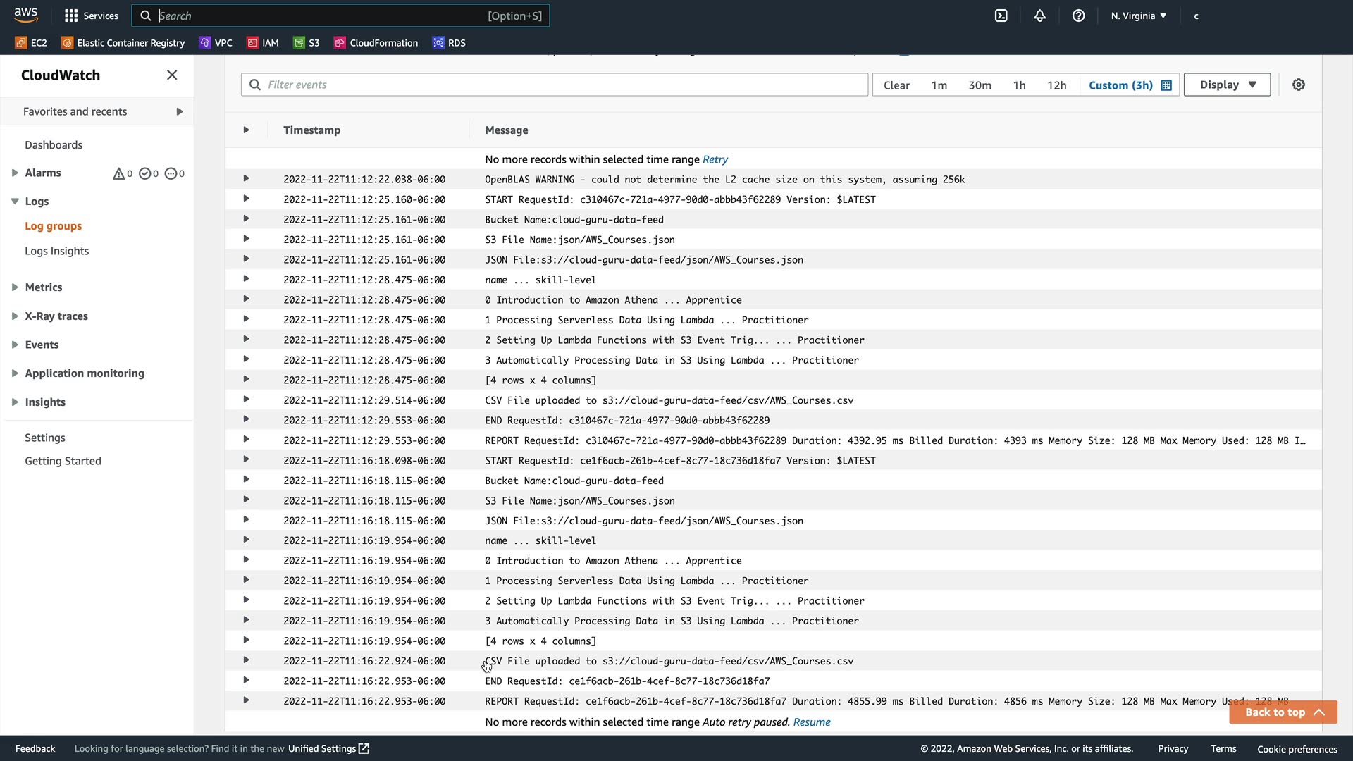Open the Services grid menu
Viewport: 1353px width, 761px height.
[x=91, y=16]
